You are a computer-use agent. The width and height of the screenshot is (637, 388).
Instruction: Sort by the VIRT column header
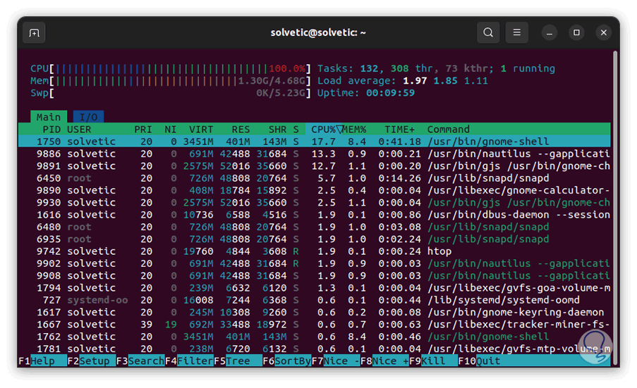(201, 130)
